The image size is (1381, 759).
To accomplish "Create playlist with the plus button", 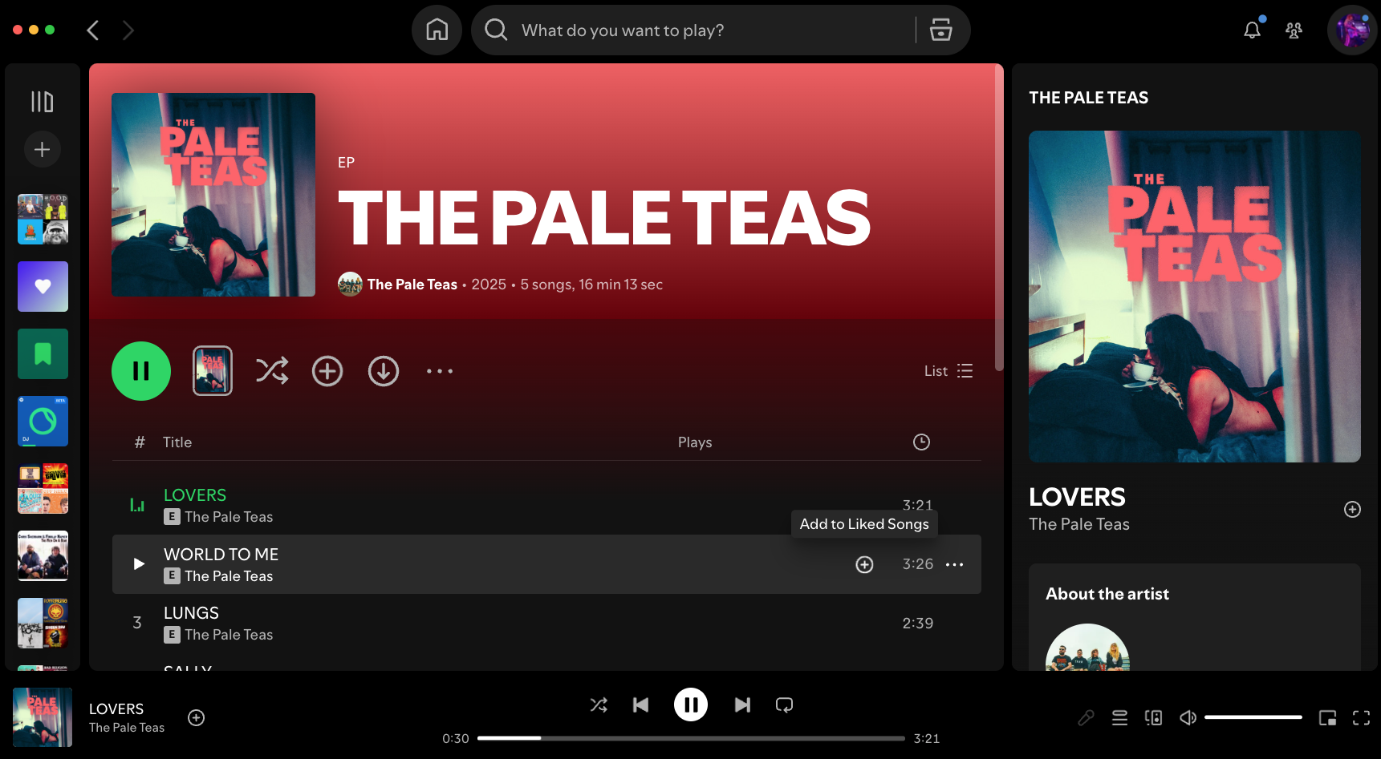I will click(x=42, y=149).
